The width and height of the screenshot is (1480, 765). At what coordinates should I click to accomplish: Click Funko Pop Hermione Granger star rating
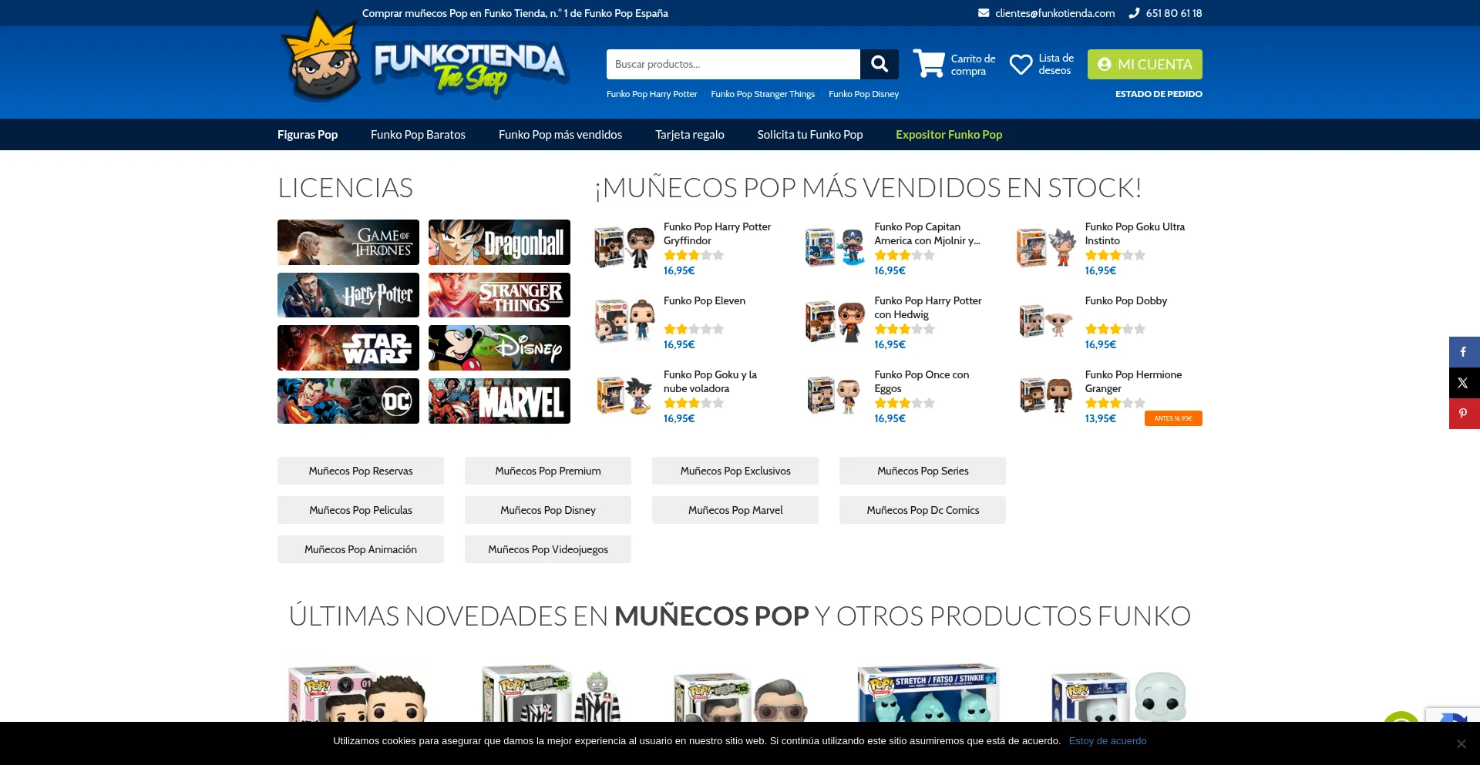1115,403
